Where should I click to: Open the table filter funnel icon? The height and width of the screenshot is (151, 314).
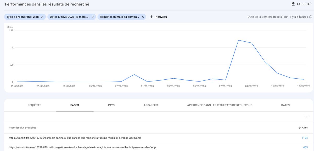pyautogui.click(x=306, y=116)
